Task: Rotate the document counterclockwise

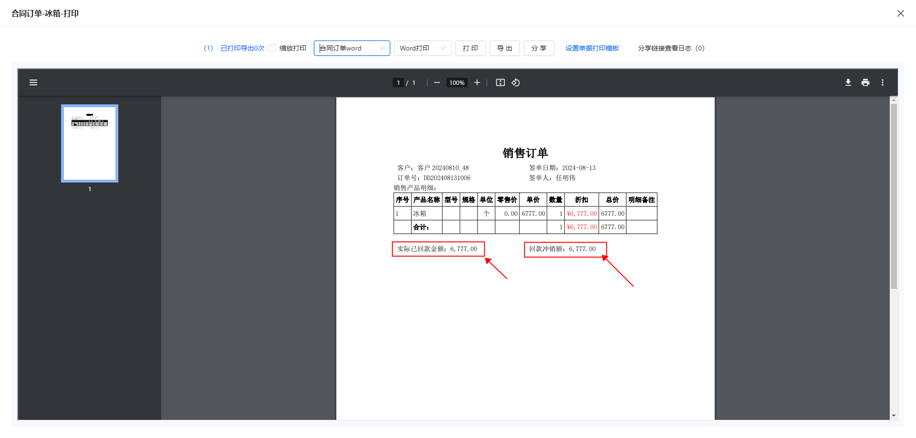Action: click(516, 82)
